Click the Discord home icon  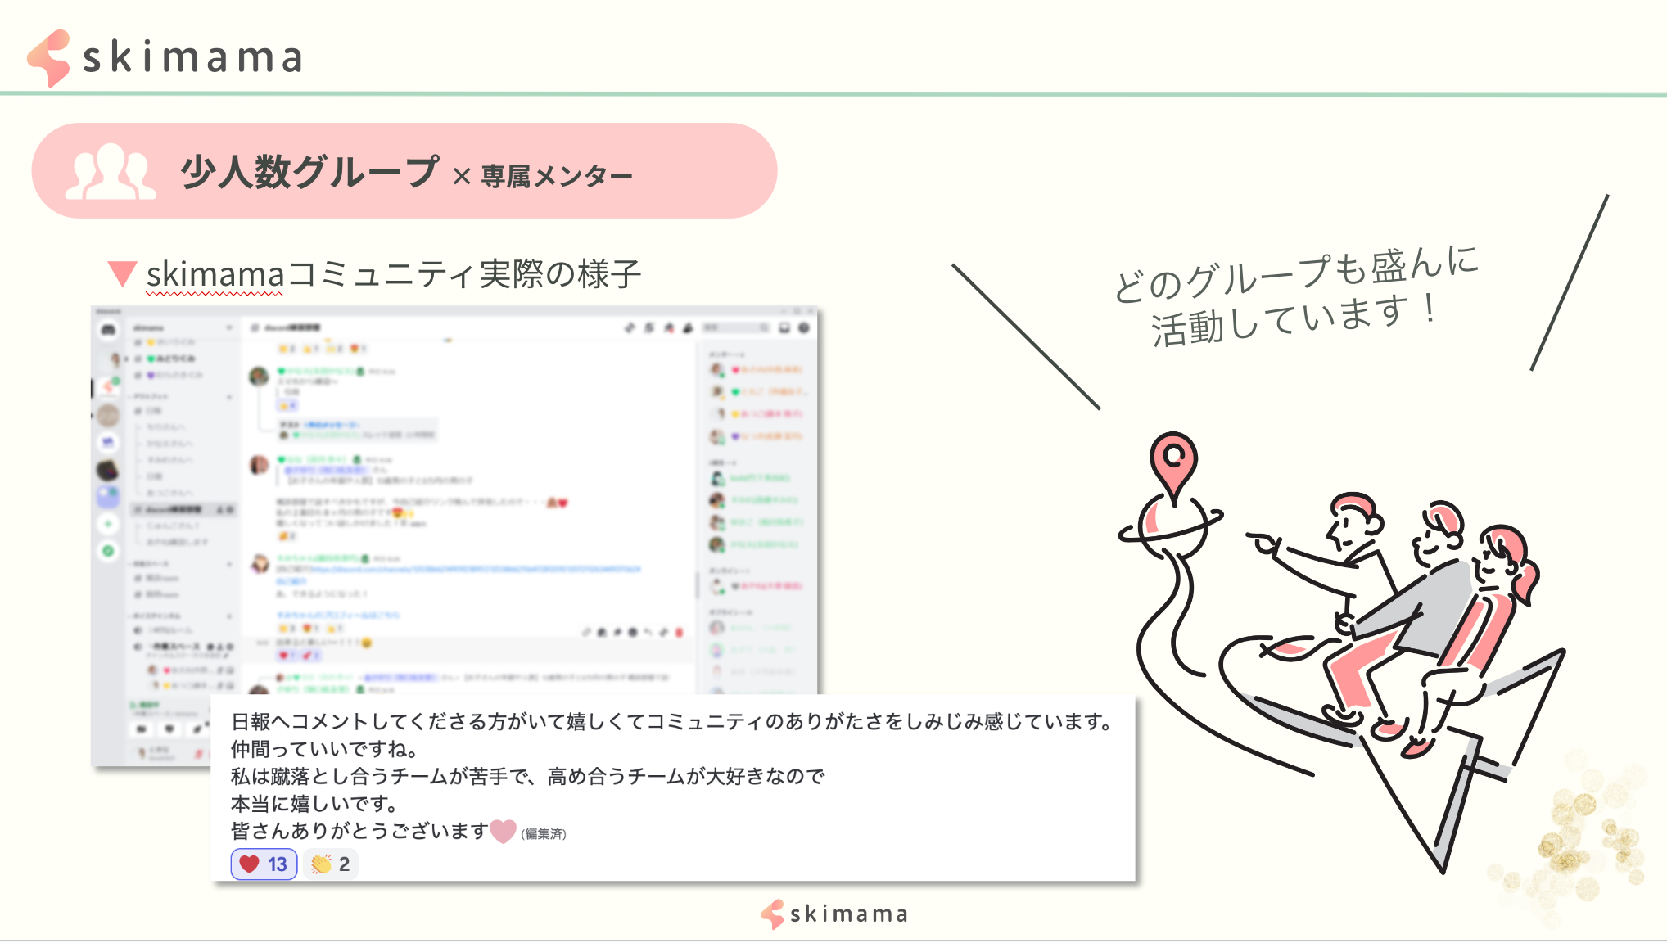108,330
